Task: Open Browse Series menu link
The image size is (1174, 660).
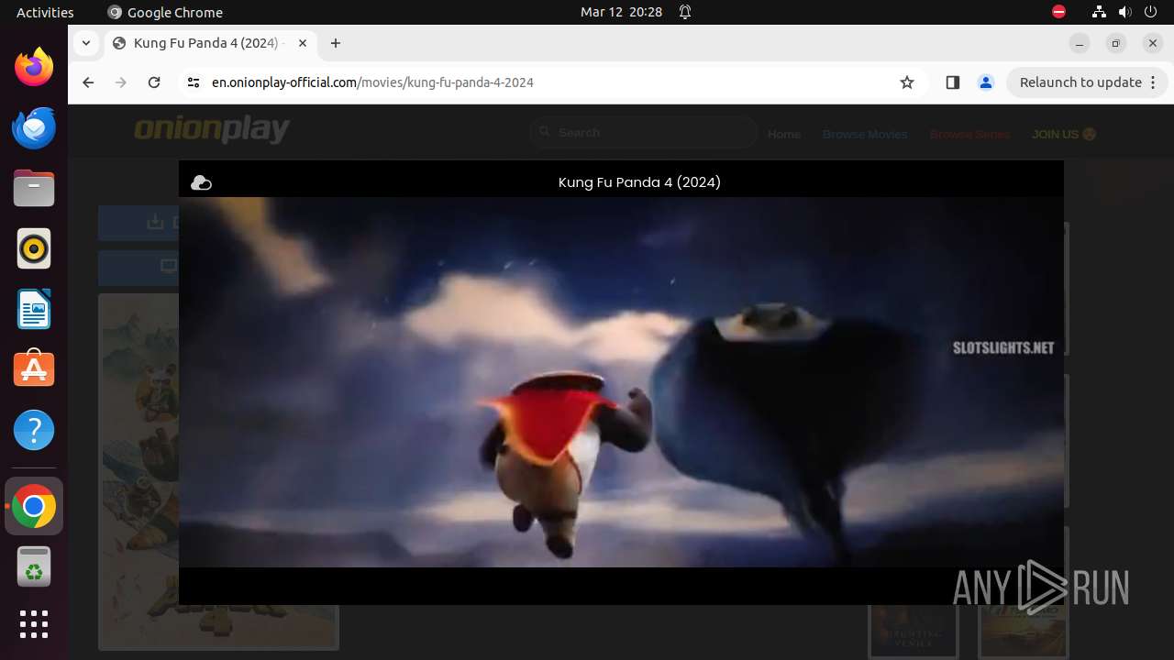Action: pyautogui.click(x=969, y=134)
